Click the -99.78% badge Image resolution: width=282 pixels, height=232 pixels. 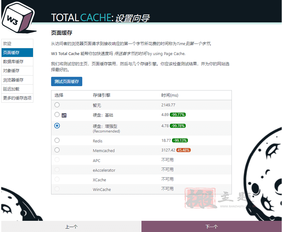[x=178, y=126]
